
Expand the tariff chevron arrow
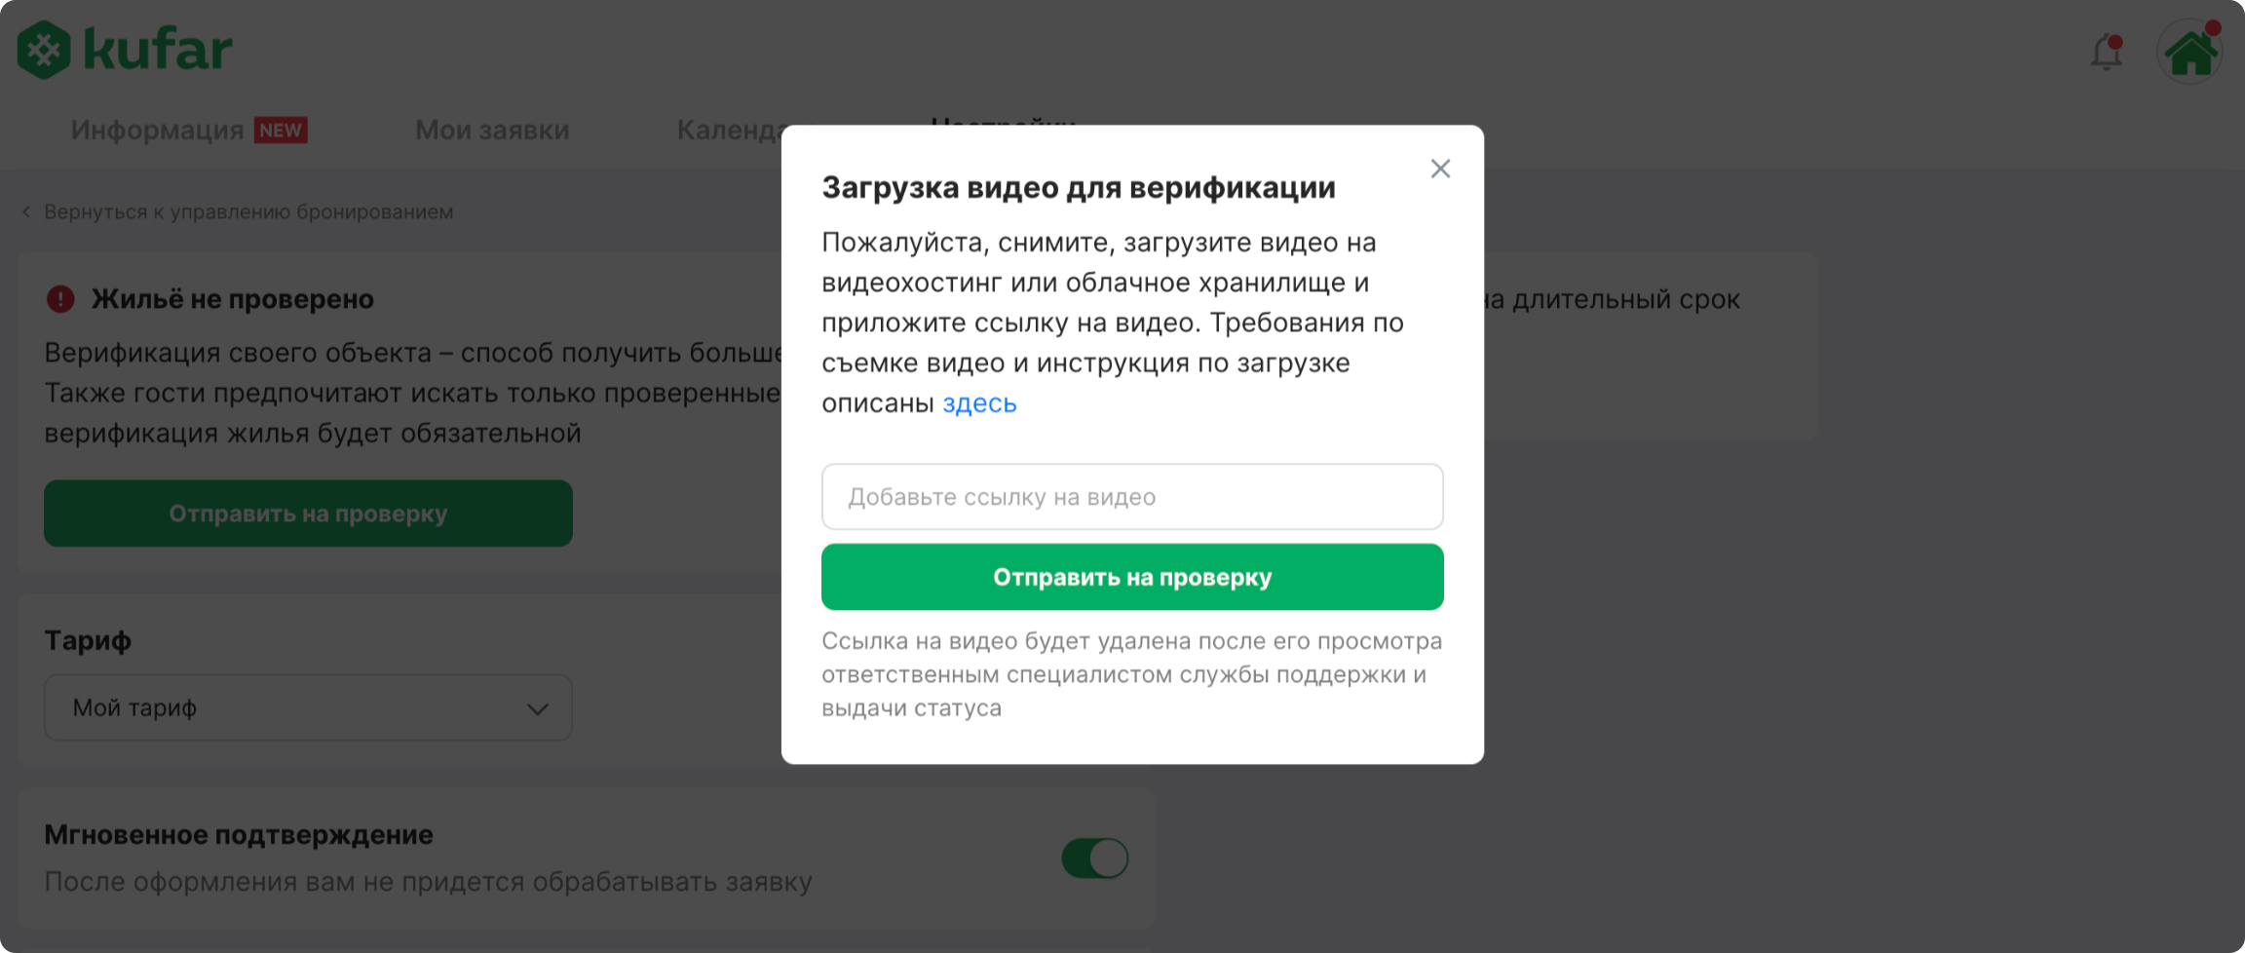point(537,708)
